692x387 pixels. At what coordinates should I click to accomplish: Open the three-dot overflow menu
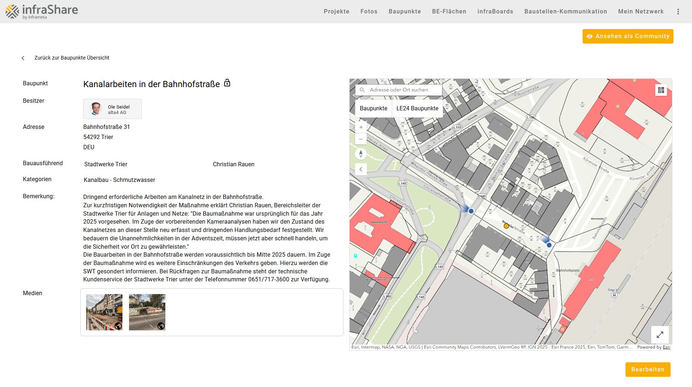(x=678, y=12)
